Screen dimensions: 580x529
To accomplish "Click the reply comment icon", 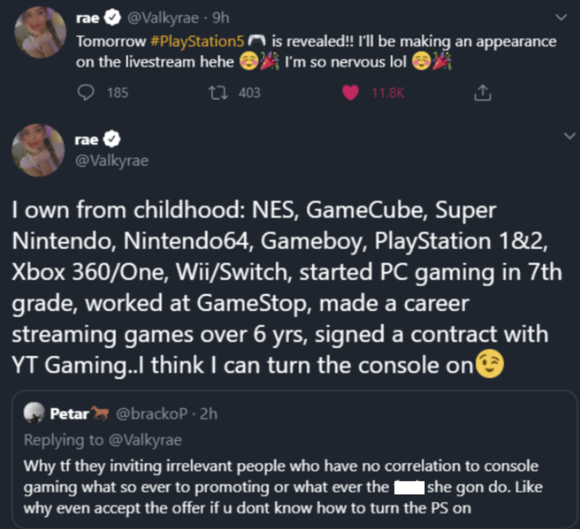I will (x=87, y=93).
